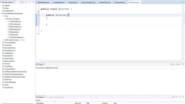The image size is (185, 104).
Task: Click Collapse All icon in Package Explorer
Action: coord(21,2)
